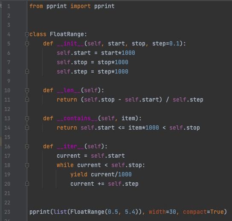Image resolution: width=232 pixels, height=221 pixels.
Task: Click 'self.stop' at end of line 14
Action: click(x=185, y=127)
